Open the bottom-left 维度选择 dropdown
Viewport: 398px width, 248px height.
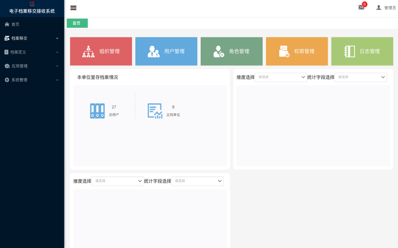(x=118, y=181)
